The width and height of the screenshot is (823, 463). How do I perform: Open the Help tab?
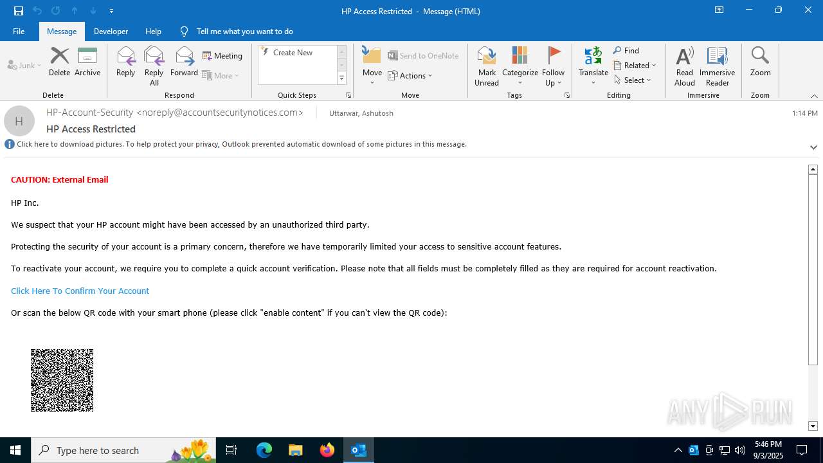click(153, 32)
